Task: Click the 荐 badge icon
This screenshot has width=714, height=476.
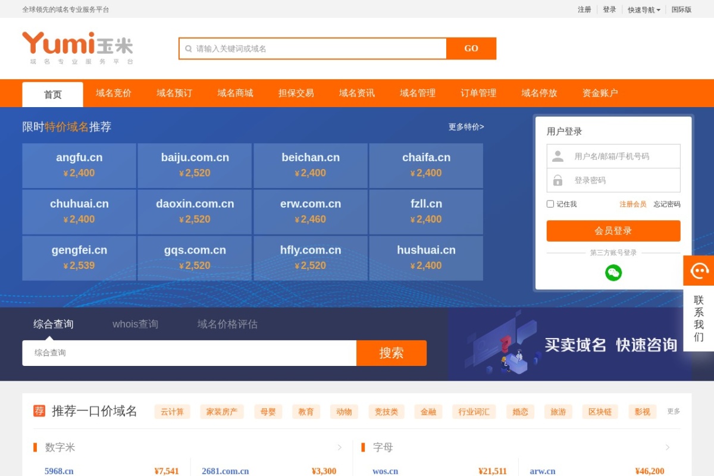Action: (x=39, y=411)
